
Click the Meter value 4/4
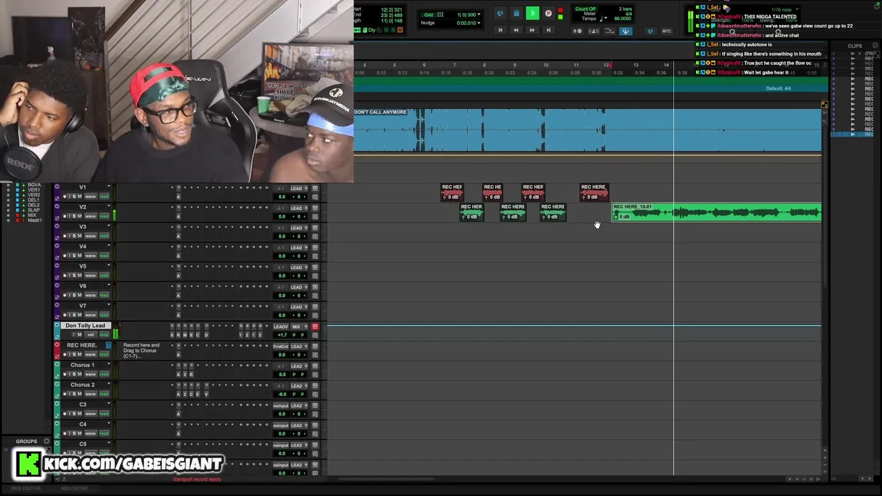(628, 14)
